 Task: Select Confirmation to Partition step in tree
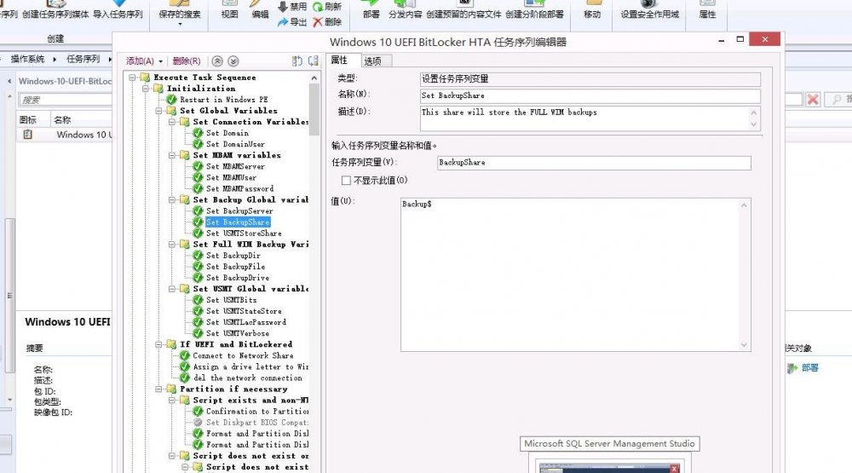[257, 411]
